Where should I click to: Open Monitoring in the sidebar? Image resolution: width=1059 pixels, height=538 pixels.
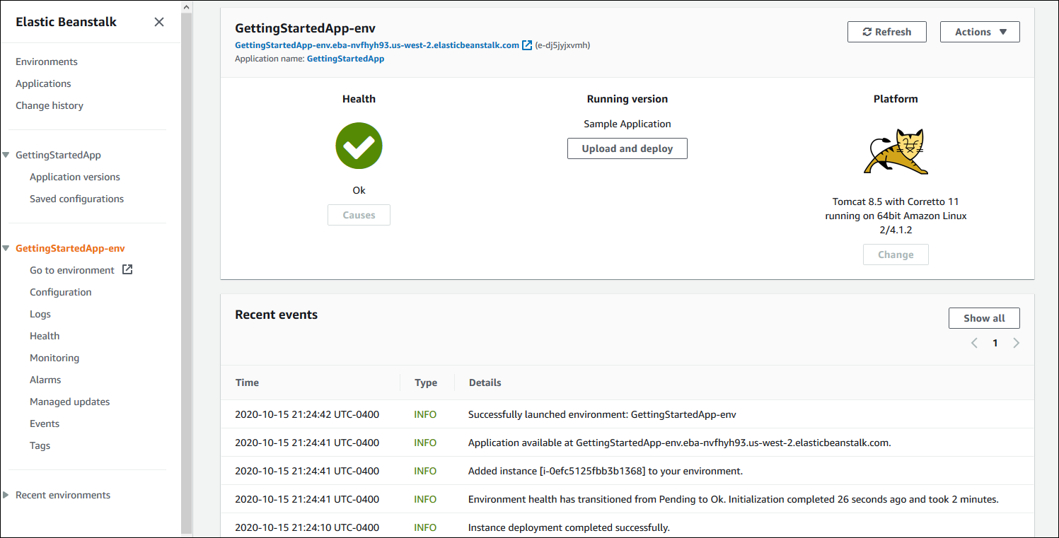[54, 358]
